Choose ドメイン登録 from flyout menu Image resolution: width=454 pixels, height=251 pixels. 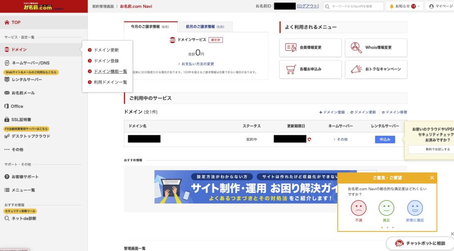click(106, 61)
